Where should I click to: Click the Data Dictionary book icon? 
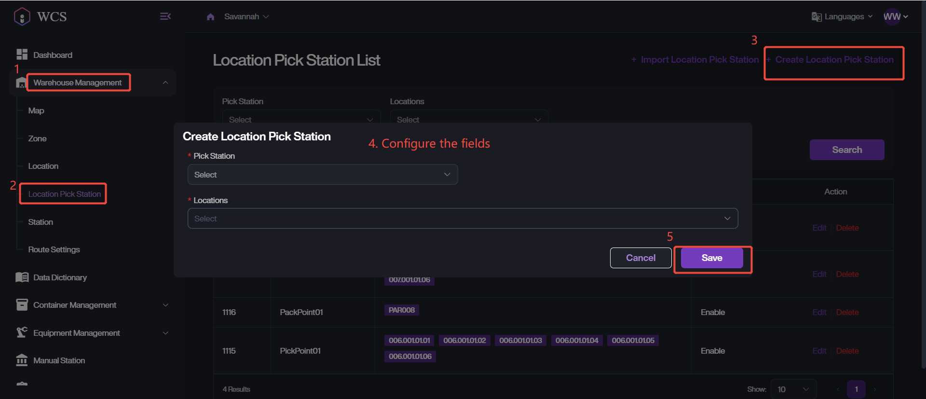point(22,277)
